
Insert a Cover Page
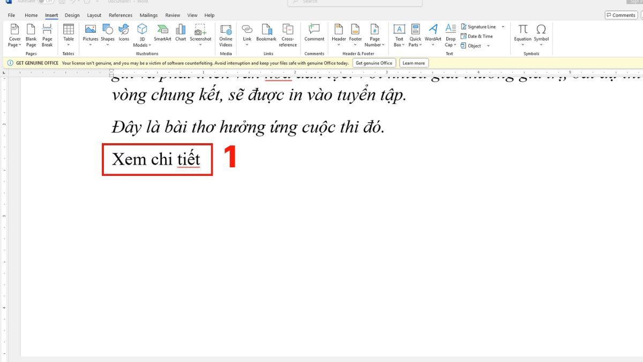click(15, 35)
